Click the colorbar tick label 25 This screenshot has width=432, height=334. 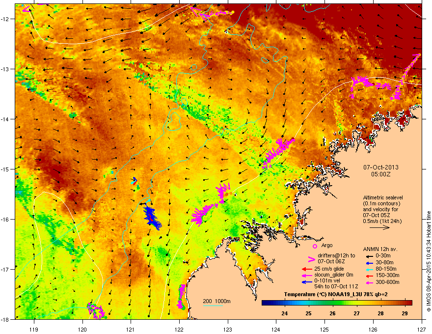point(309,313)
